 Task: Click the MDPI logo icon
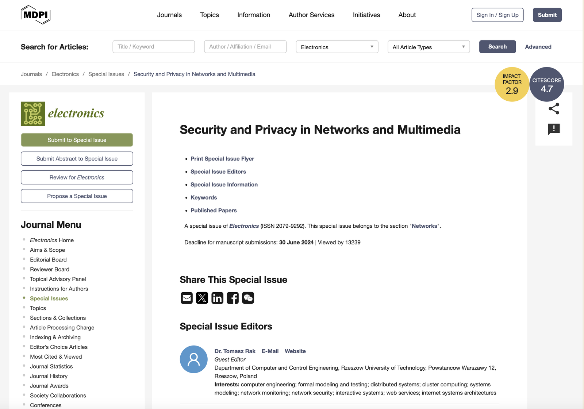pos(35,15)
